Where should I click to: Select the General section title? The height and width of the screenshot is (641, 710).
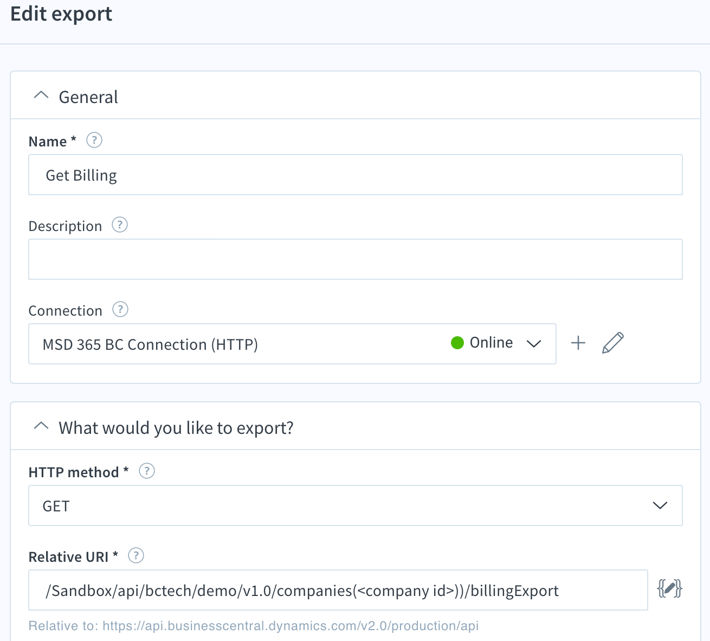click(88, 97)
